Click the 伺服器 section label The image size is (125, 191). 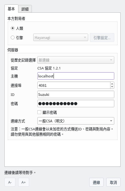(x=13, y=50)
